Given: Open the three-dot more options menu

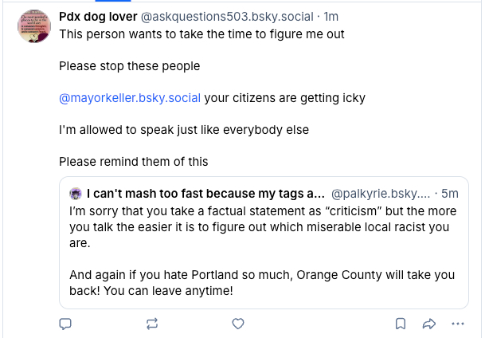Looking at the screenshot, I should click(x=457, y=324).
